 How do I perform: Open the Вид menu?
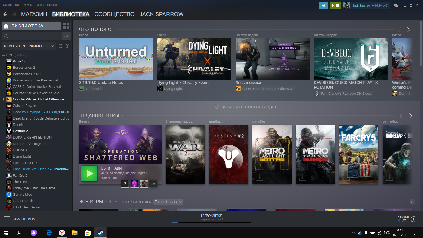(18, 5)
